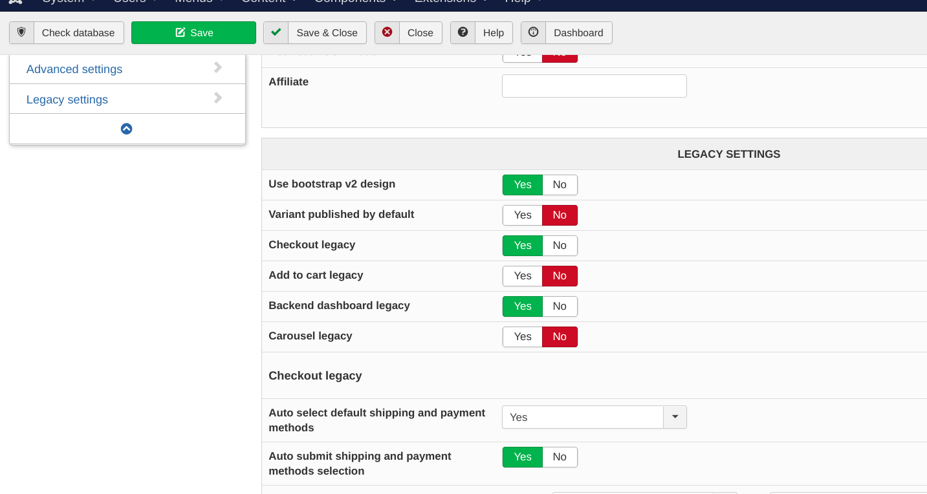Click the question mark Help icon

click(463, 32)
